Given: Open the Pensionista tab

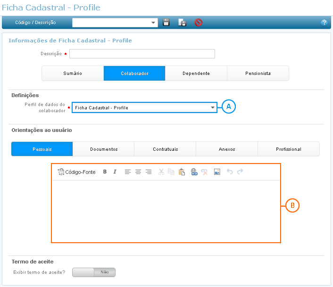Looking at the screenshot, I should 258,74.
